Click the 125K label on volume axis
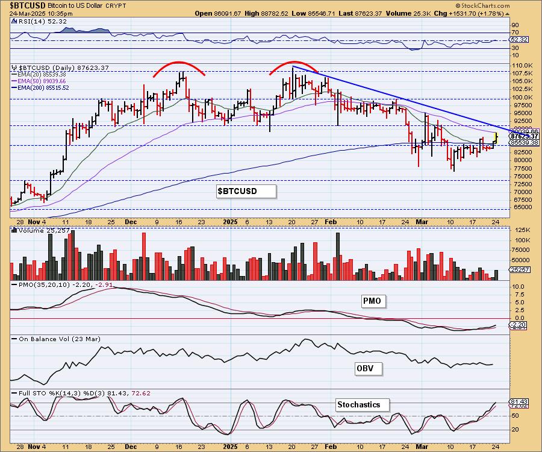Screen dimensions: 542x452 (x=522, y=230)
